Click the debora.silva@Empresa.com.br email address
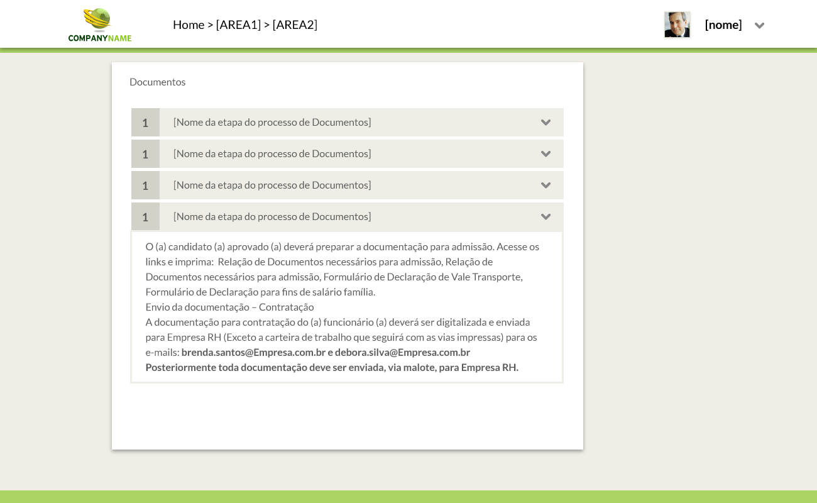Viewport: 817px width, 503px height. click(402, 352)
